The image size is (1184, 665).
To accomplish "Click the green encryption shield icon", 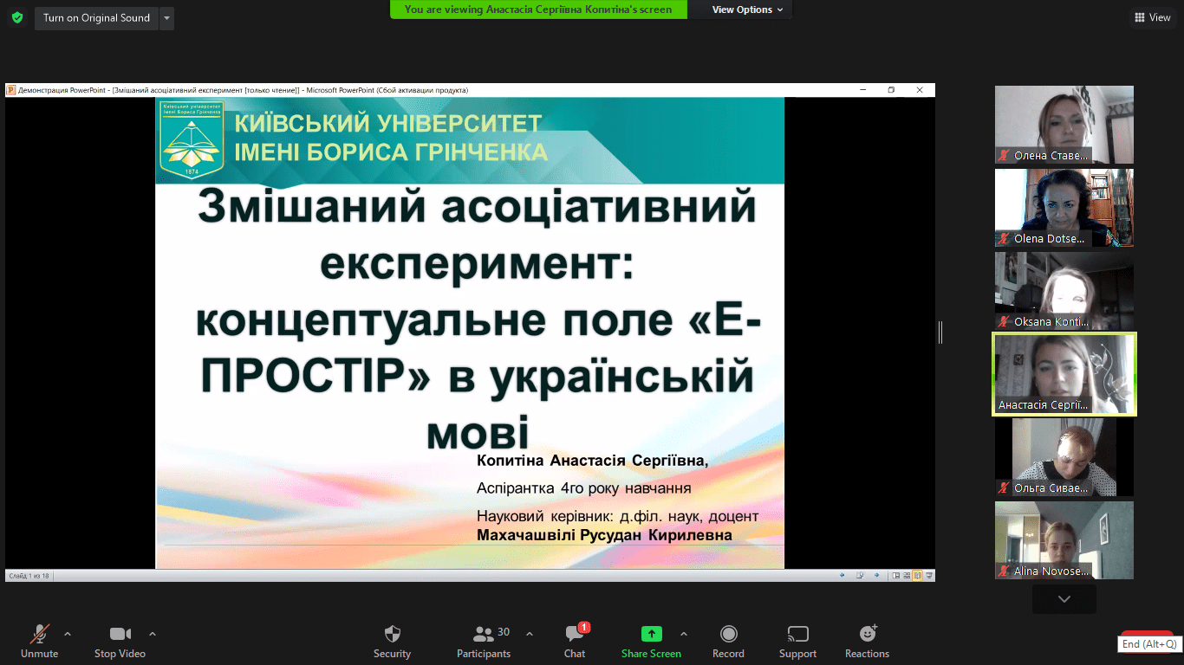I will pyautogui.click(x=17, y=17).
